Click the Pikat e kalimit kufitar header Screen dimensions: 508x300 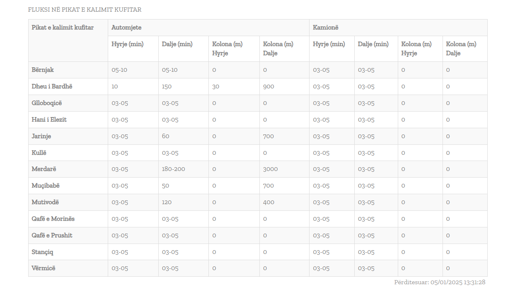click(x=63, y=27)
